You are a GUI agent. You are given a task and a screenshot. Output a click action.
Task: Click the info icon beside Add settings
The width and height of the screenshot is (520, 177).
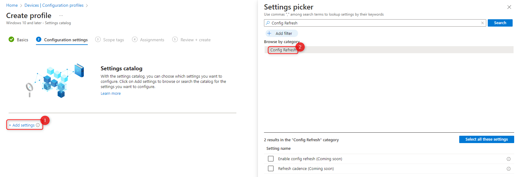[x=38, y=125]
